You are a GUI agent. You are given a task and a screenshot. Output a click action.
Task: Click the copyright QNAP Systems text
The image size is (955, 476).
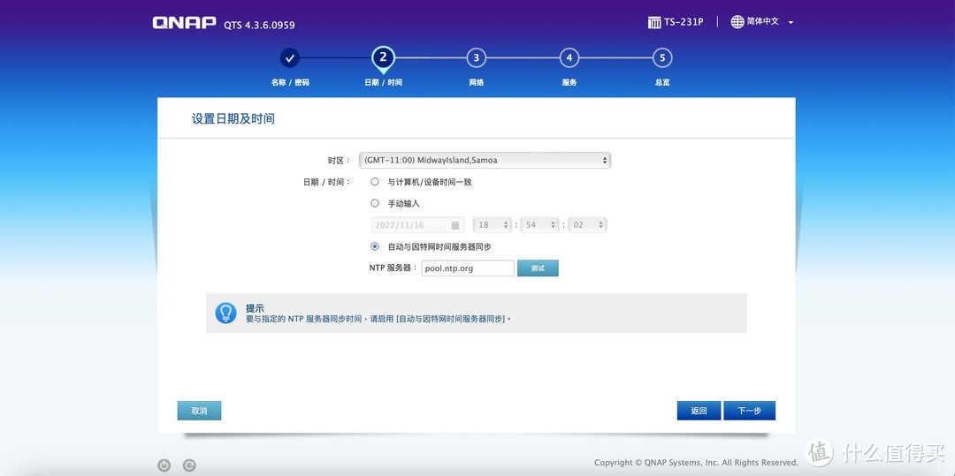(696, 463)
